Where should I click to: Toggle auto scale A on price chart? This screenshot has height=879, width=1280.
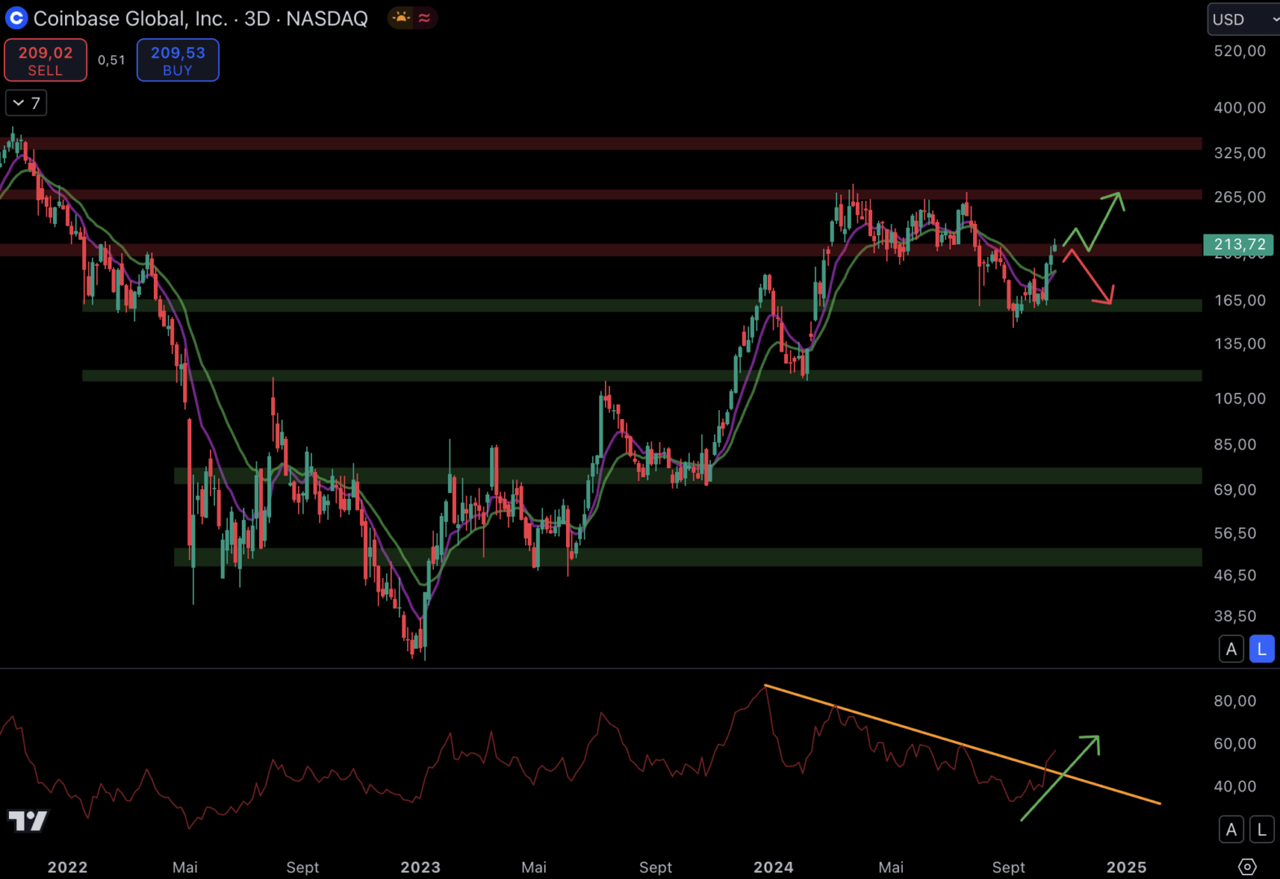click(1231, 649)
